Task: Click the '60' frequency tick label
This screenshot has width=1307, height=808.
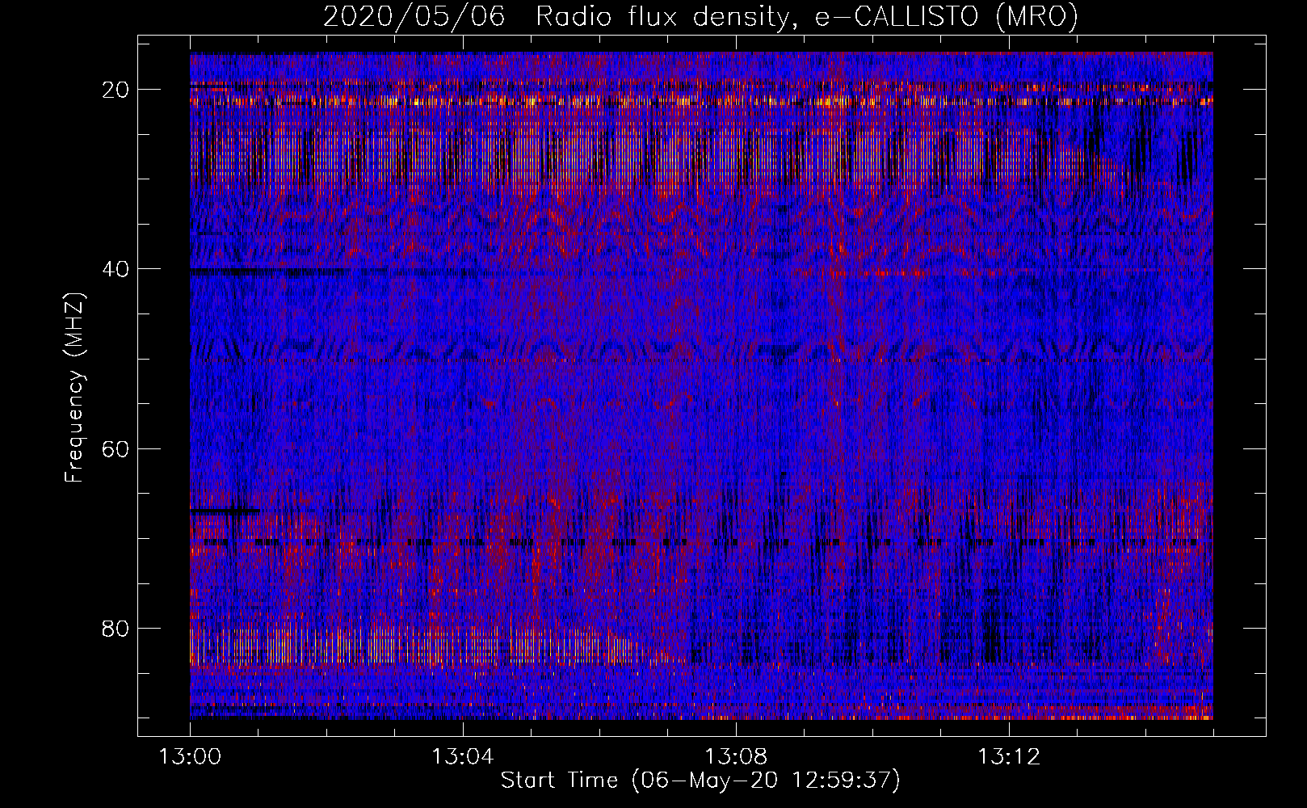Action: (x=116, y=448)
